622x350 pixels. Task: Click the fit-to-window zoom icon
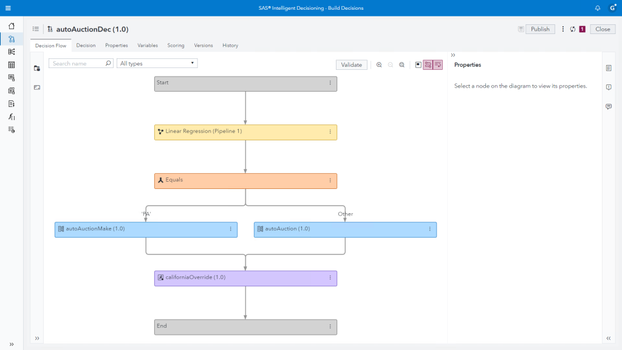[x=402, y=64]
